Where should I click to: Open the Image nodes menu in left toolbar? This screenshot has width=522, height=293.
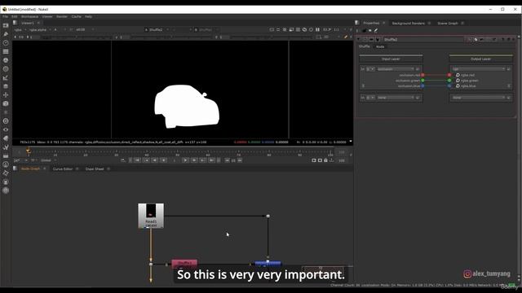[6, 25]
